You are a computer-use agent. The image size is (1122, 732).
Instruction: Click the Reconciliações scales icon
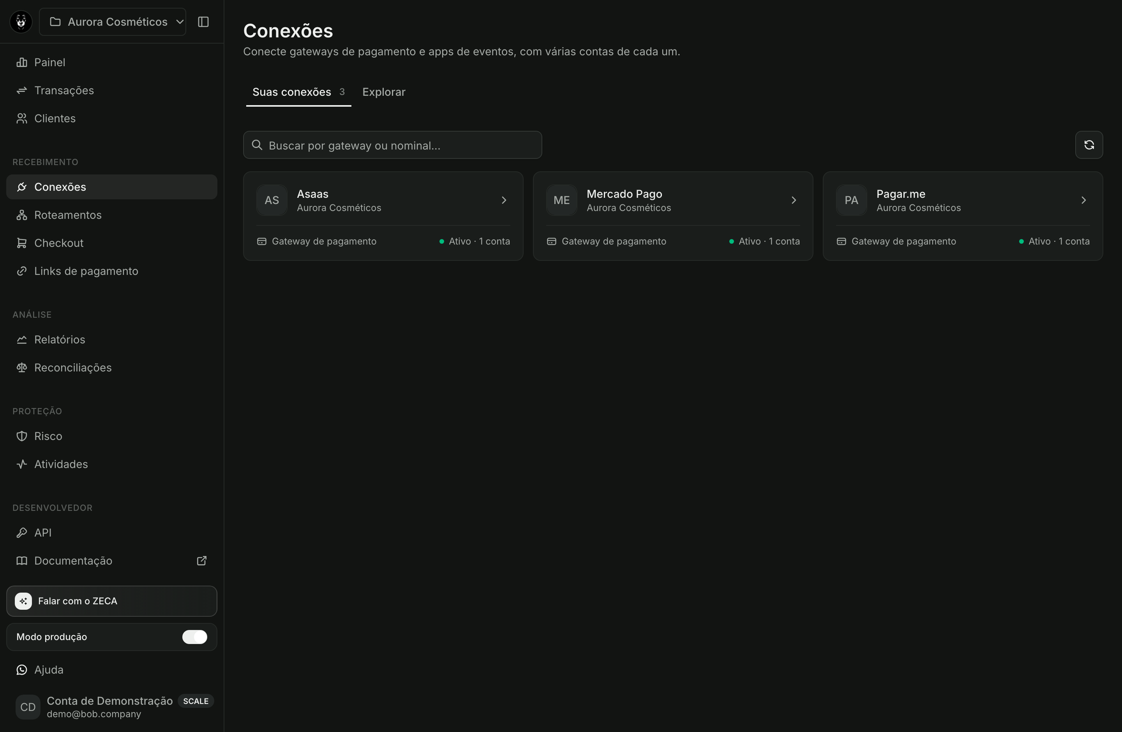(22, 368)
